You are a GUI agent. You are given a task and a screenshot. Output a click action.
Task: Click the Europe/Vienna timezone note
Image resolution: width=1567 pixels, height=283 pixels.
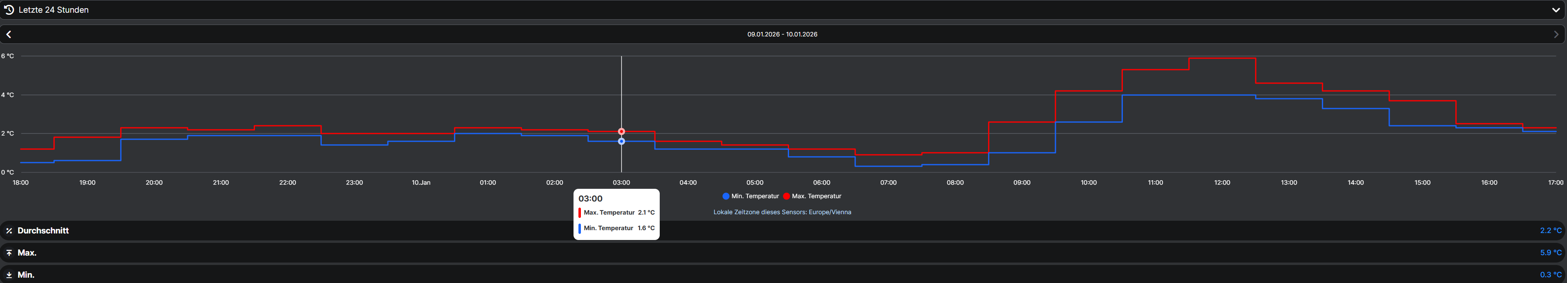point(782,212)
